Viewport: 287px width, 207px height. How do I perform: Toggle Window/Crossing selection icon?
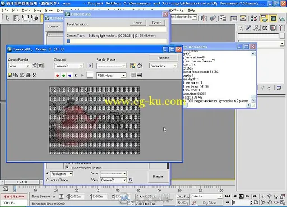[x=35, y=19]
